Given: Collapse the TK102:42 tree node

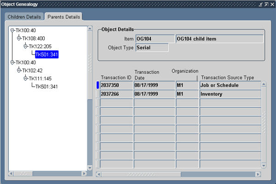Looking at the screenshot, I should pos(19,70).
